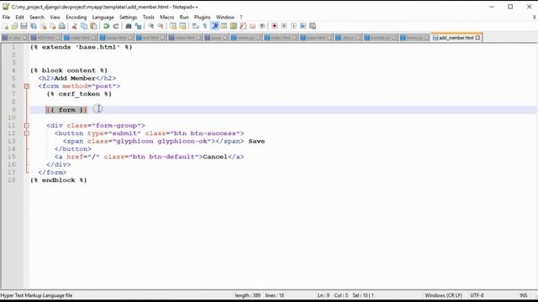
Task: Open the ? help menu
Action: pos(241,17)
